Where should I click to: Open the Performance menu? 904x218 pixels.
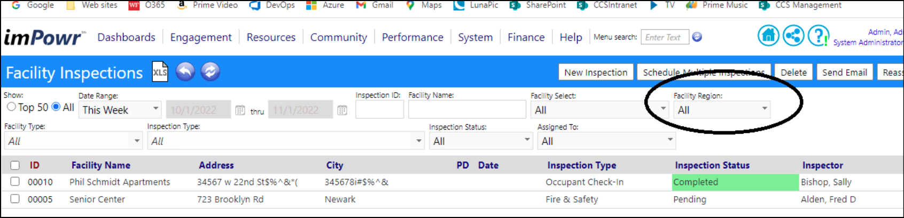(x=412, y=37)
